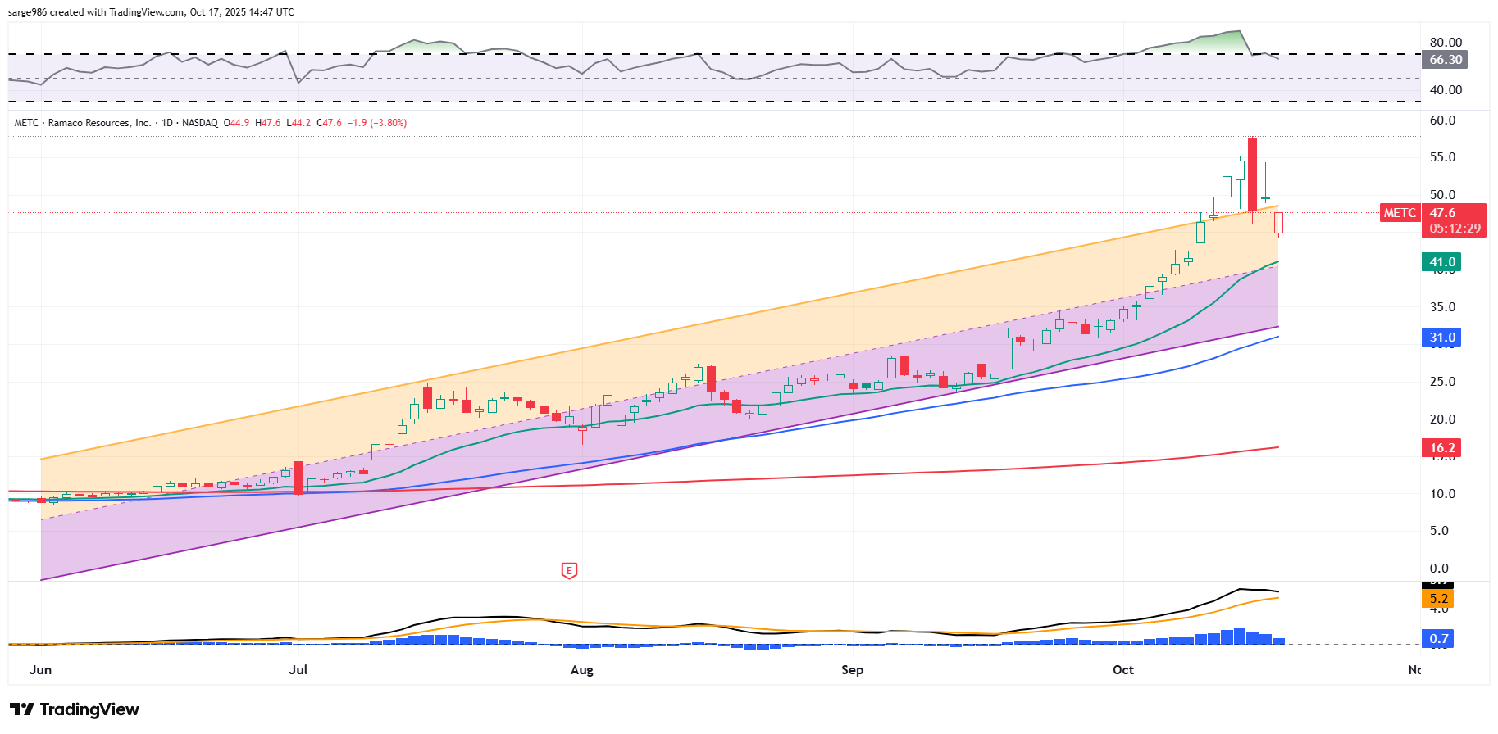Select the blue 31.0 moving average label

click(1442, 338)
